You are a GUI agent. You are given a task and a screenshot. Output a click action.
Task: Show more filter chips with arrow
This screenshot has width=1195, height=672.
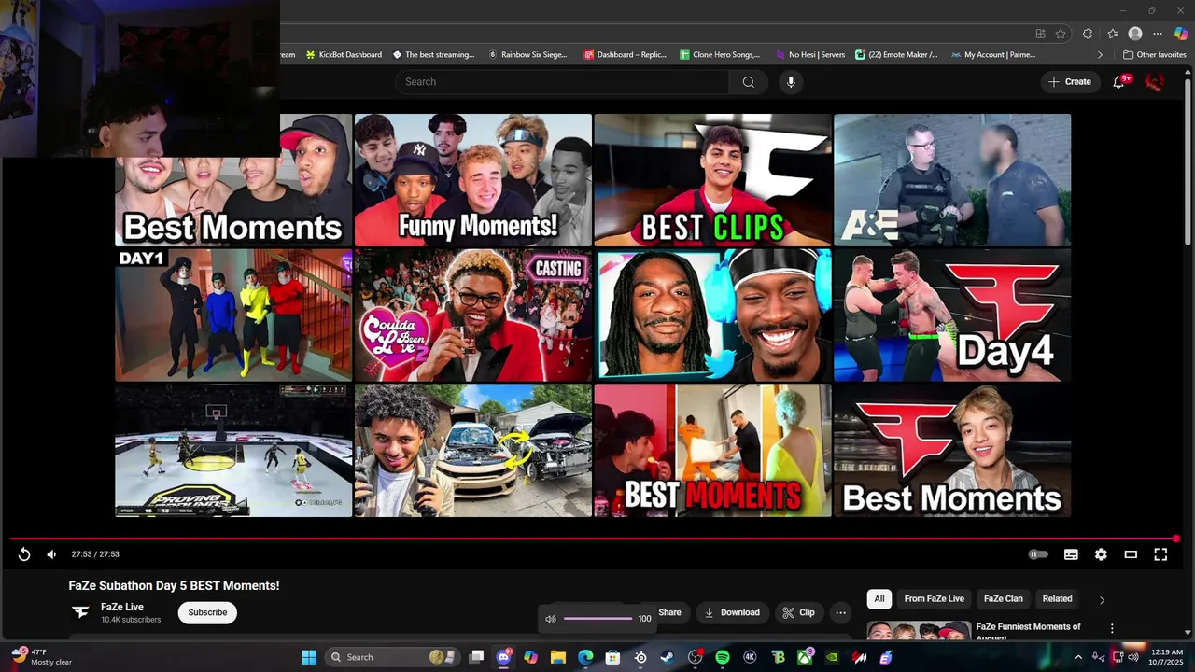click(x=1102, y=600)
